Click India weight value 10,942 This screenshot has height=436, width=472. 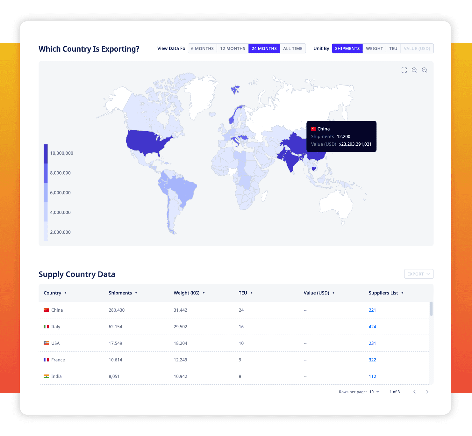coord(180,376)
